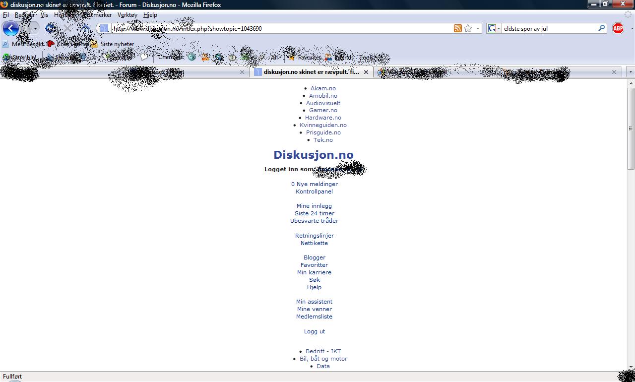This screenshot has width=635, height=382.
Task: Click the globe channel icon
Action: click(191, 57)
